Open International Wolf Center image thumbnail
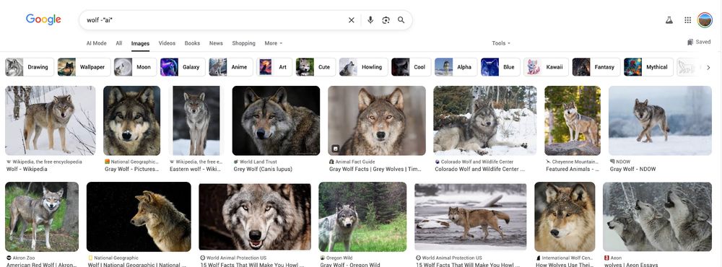This screenshot has width=722, height=267. [565, 216]
